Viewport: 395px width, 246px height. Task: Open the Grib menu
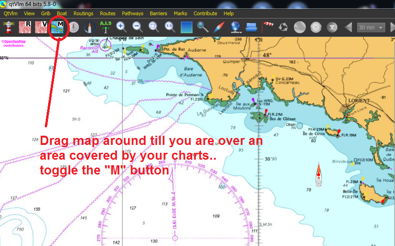pyautogui.click(x=46, y=13)
